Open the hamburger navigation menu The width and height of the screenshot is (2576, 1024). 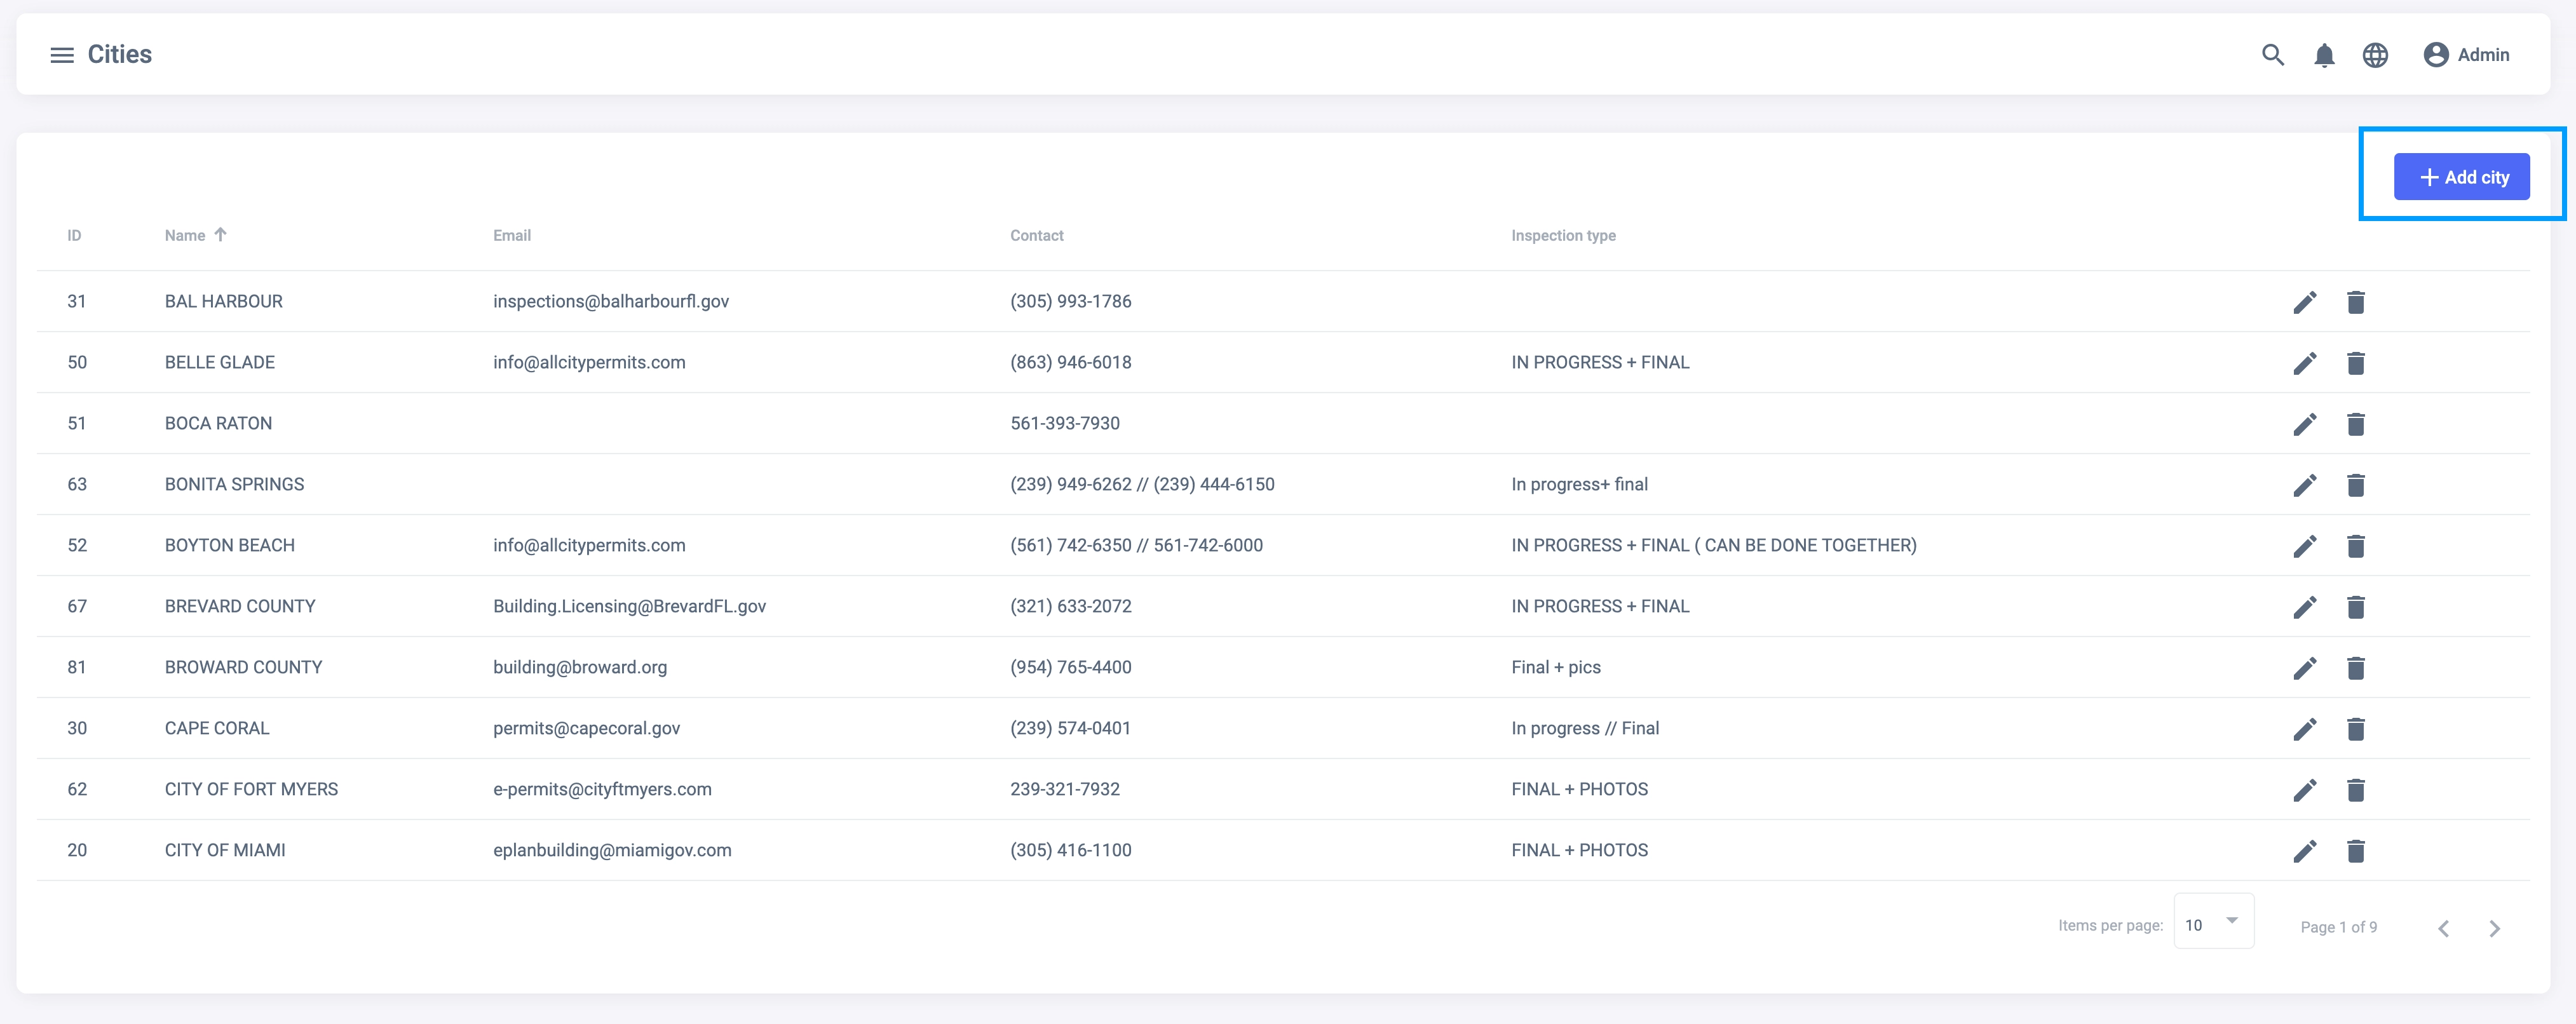coord(62,55)
